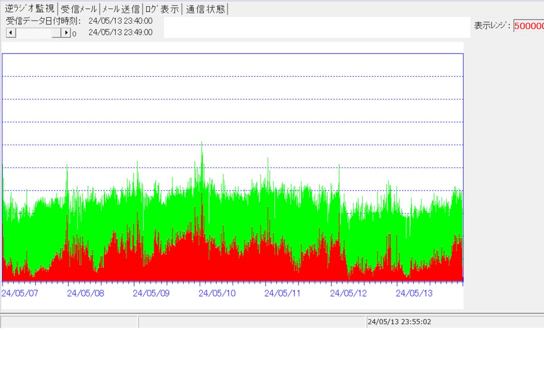Click the 24/05/13 23:49:00 timestamp
The image size is (544, 378).
coord(121,32)
